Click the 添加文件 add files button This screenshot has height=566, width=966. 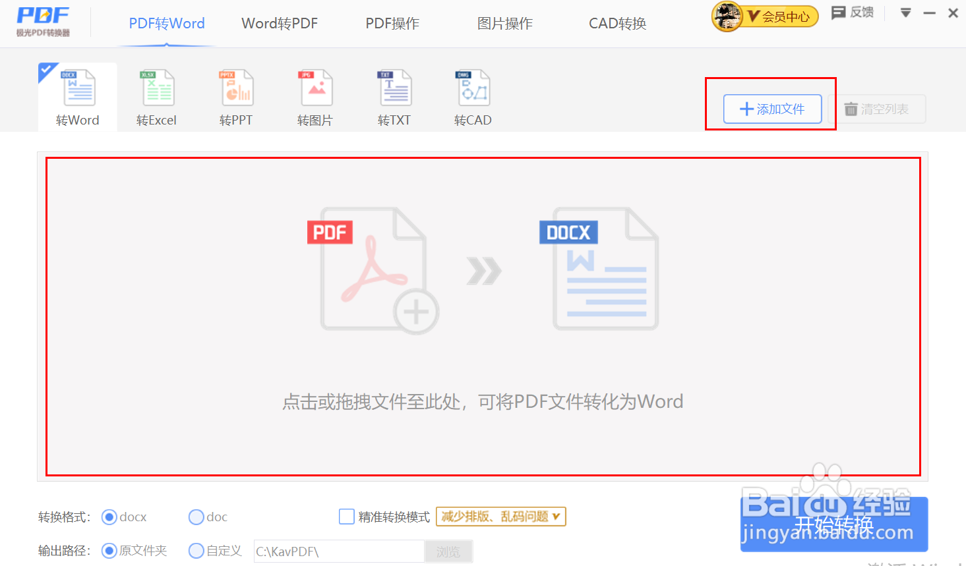771,109
